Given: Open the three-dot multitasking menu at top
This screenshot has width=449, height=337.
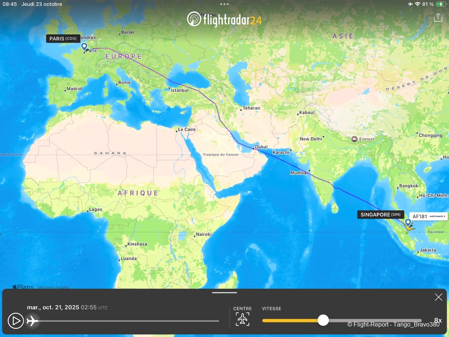Looking at the screenshot, I should coord(224,4).
